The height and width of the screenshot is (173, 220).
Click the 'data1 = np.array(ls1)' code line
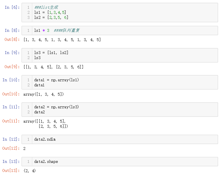57,80
